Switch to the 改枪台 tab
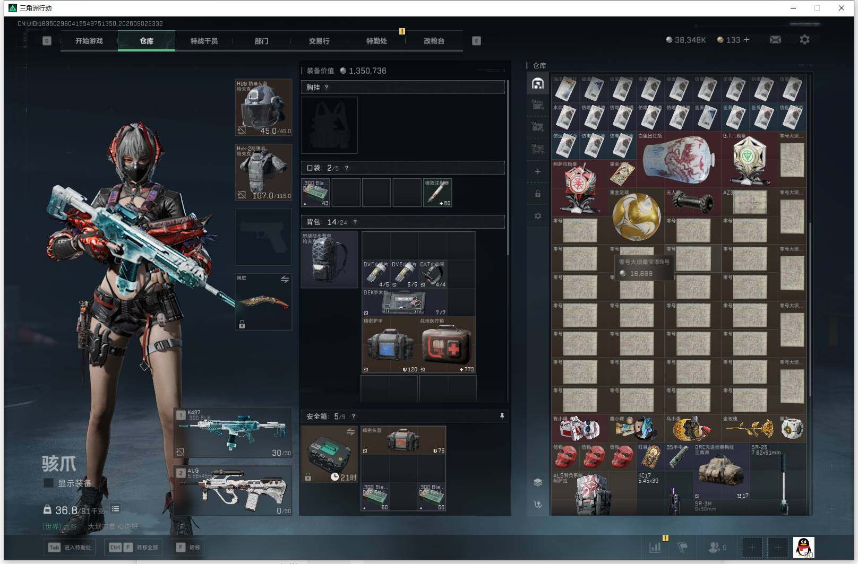Image resolution: width=858 pixels, height=564 pixels. 434,41
